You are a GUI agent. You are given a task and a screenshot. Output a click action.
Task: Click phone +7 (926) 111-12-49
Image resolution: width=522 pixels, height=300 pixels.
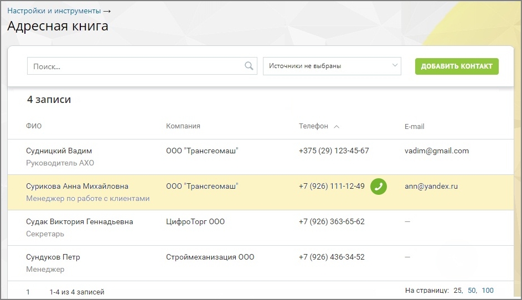point(332,186)
